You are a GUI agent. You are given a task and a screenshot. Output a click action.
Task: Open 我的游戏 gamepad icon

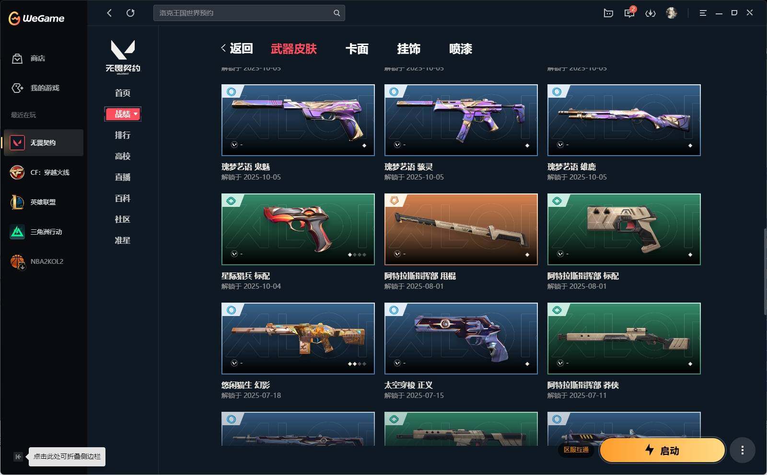pos(17,88)
